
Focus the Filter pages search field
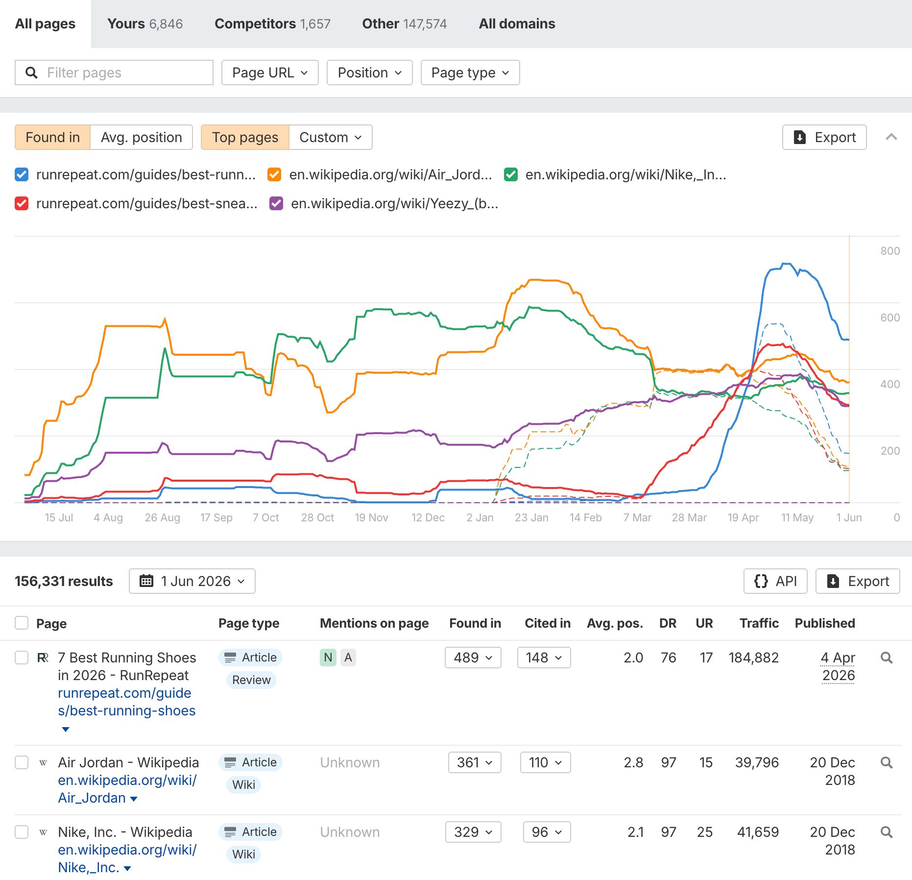point(114,73)
